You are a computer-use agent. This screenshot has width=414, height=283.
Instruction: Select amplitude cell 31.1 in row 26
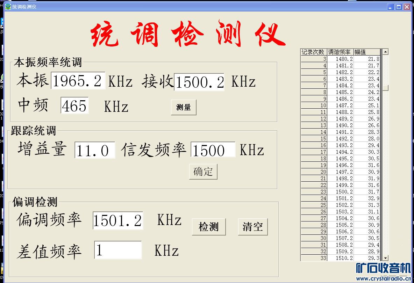[367, 211]
